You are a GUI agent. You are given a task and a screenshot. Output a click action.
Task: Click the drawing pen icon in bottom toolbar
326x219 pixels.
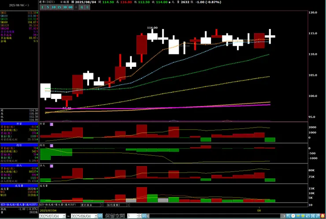318,216
